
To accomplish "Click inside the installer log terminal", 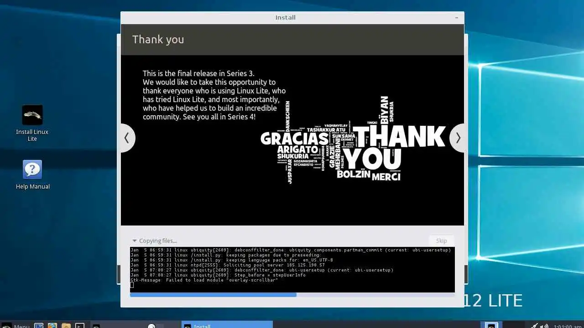I will coord(292,269).
